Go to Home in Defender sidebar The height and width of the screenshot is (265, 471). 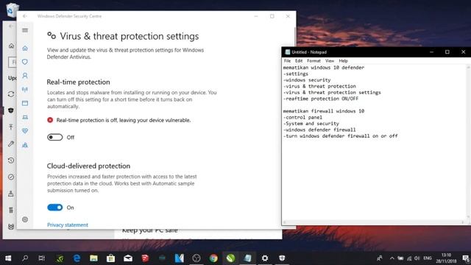[x=25, y=48]
